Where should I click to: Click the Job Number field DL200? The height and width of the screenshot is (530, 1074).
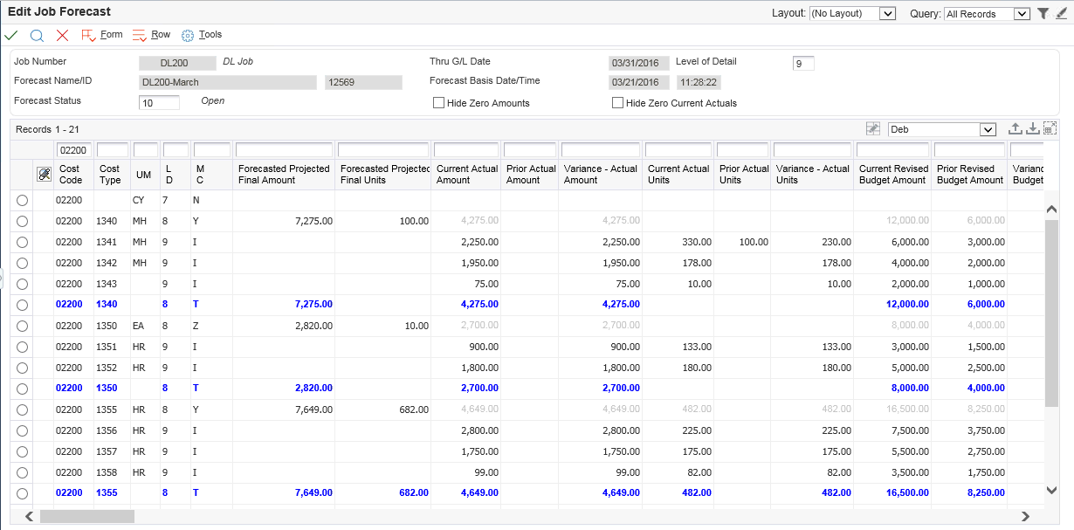pyautogui.click(x=177, y=64)
